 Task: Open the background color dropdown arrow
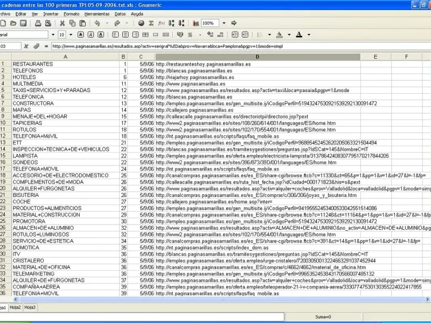[289, 34]
